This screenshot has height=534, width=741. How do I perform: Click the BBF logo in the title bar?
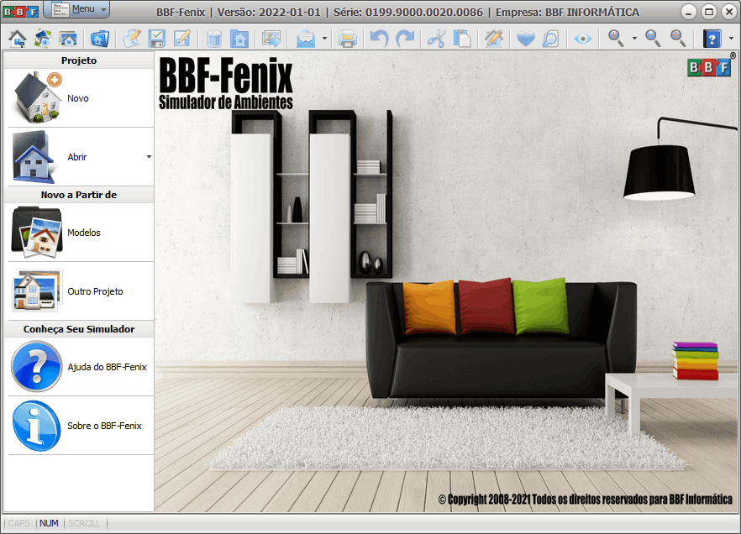tap(20, 11)
